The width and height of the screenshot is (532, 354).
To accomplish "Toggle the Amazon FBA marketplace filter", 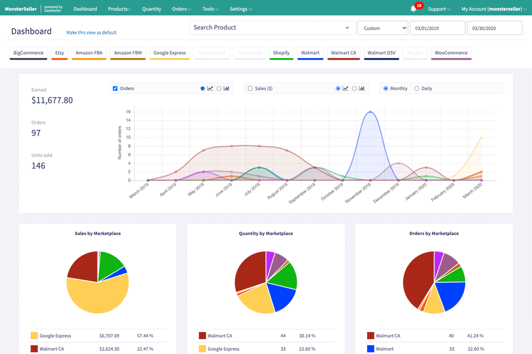I will (x=89, y=53).
